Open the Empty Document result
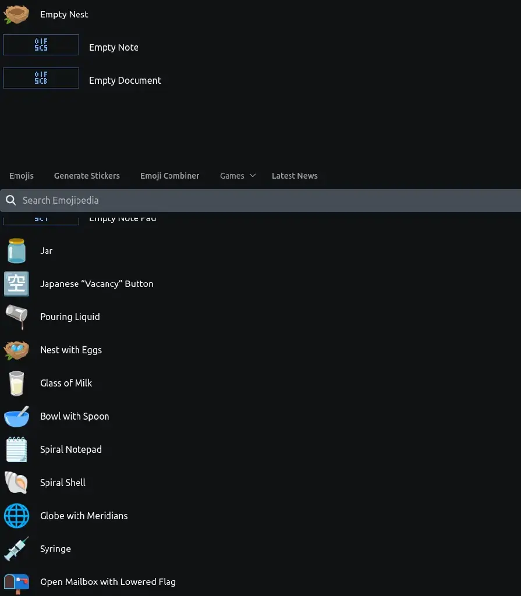The width and height of the screenshot is (521, 596). [x=125, y=80]
